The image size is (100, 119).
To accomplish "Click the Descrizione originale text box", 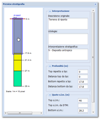I will coord(68,24).
